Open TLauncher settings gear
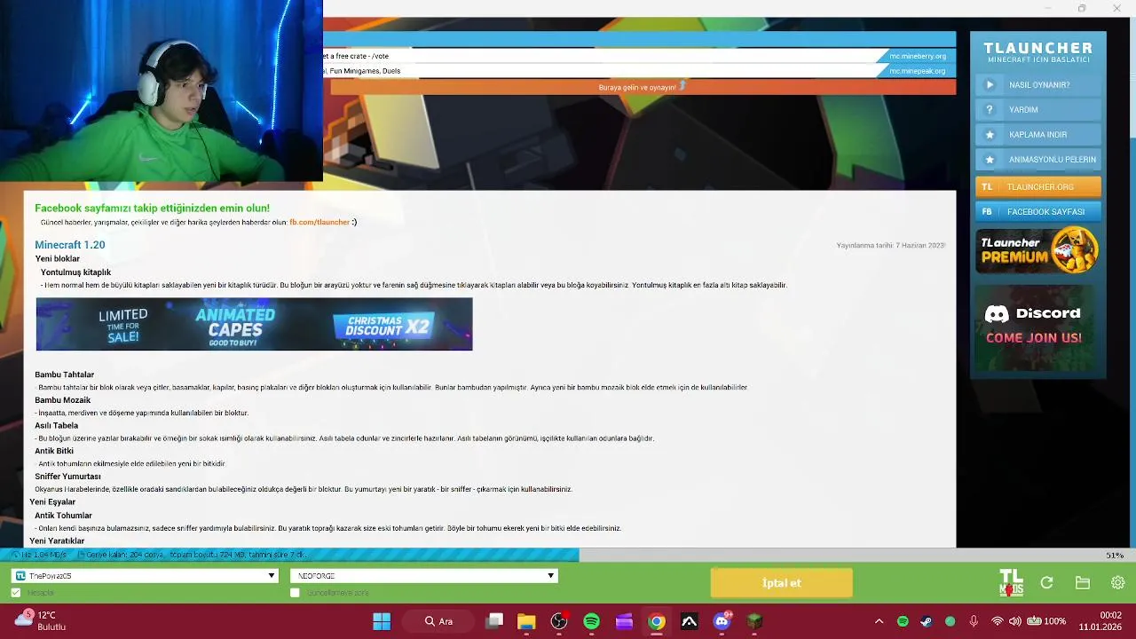The width and height of the screenshot is (1136, 639). [x=1117, y=583]
